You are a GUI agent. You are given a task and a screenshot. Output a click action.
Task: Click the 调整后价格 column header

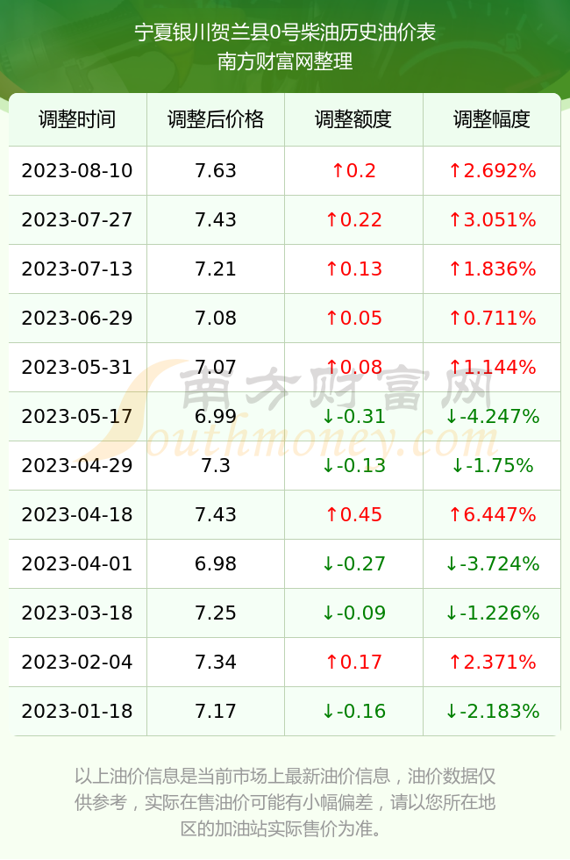coord(216,119)
